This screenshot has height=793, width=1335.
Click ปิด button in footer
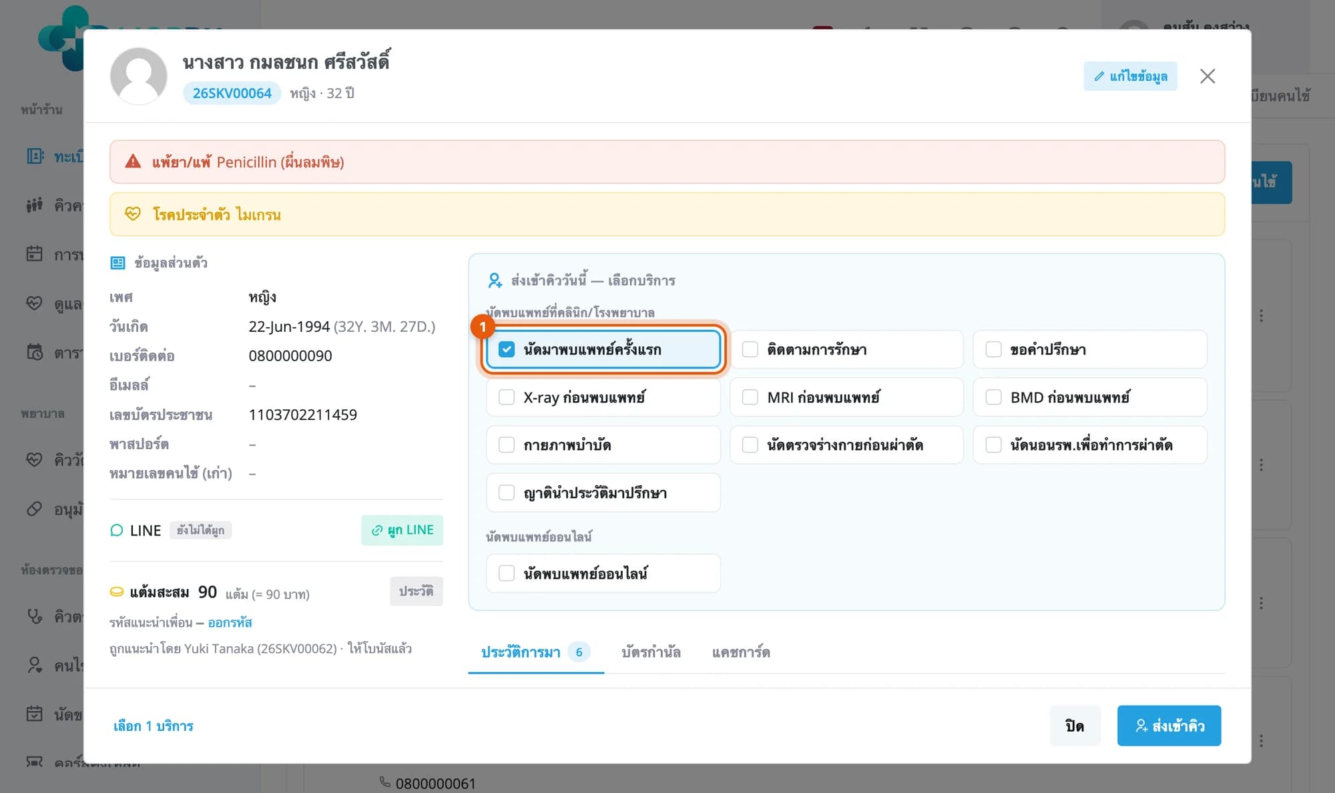[1075, 726]
